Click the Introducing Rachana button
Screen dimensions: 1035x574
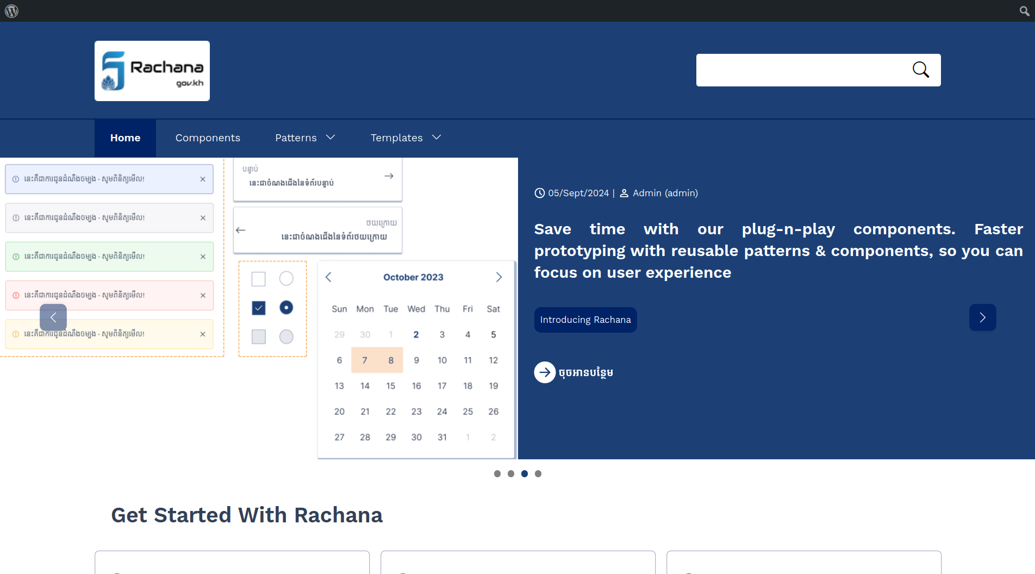pos(585,320)
